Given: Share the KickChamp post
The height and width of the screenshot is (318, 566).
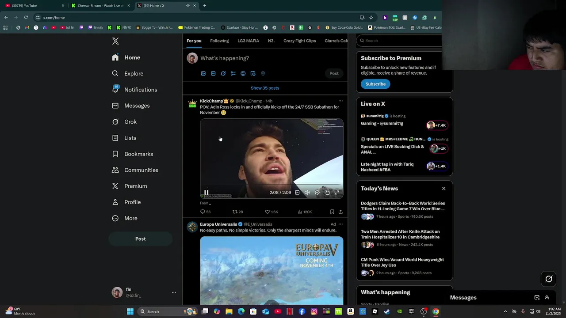Looking at the screenshot, I should point(340,212).
